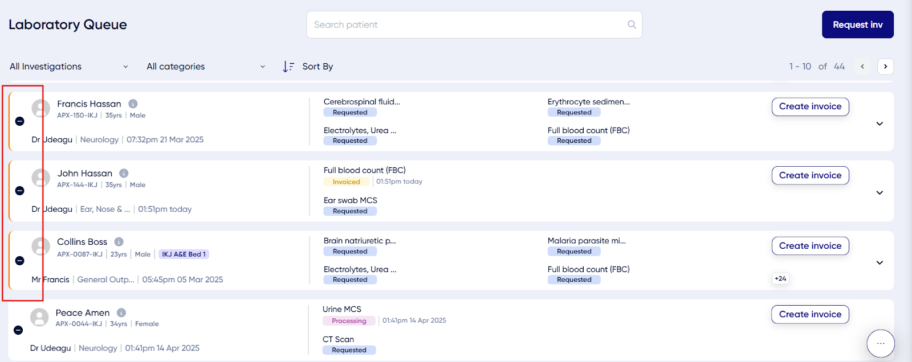Create invoice for Francis Hassan
The image size is (912, 362).
pos(810,106)
